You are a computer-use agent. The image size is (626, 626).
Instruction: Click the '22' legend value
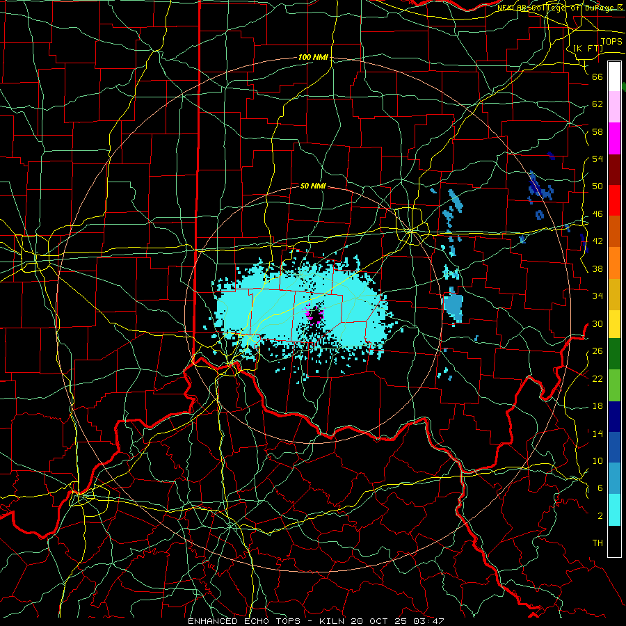pos(597,378)
